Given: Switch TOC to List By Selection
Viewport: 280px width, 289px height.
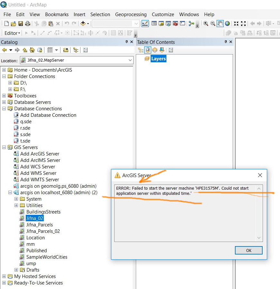Looking at the screenshot, I should click(x=162, y=50).
